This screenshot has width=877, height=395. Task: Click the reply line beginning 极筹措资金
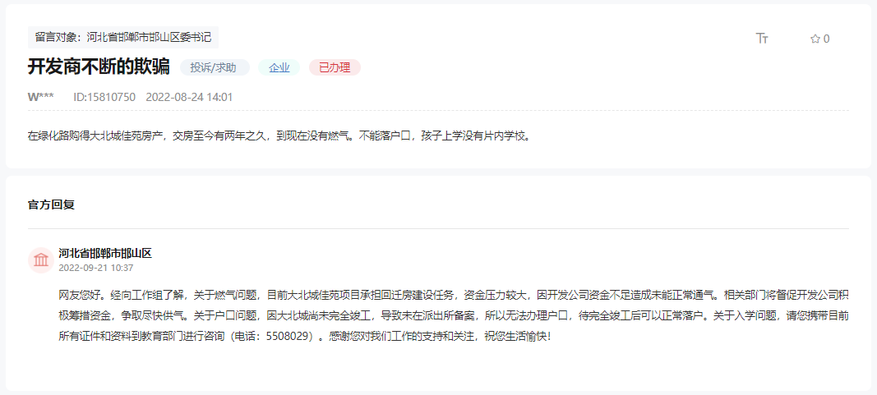[x=454, y=316]
